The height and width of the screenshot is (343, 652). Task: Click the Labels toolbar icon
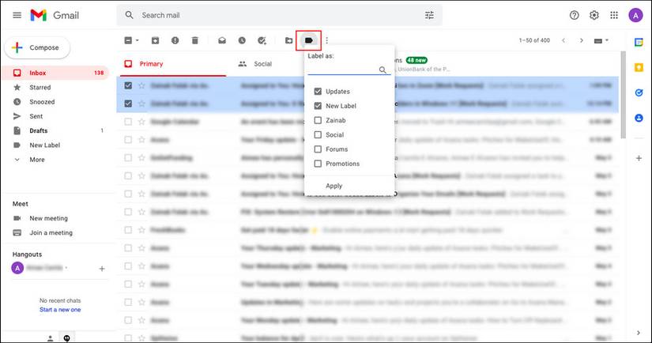(308, 40)
